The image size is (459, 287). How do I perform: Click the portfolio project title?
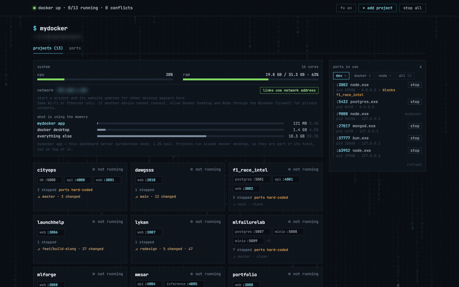(x=245, y=275)
